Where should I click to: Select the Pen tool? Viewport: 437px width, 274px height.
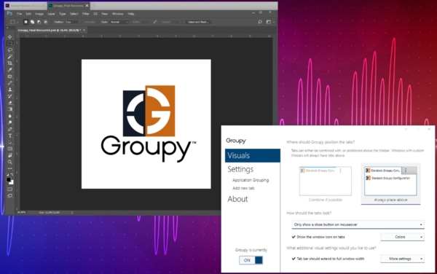(10, 129)
